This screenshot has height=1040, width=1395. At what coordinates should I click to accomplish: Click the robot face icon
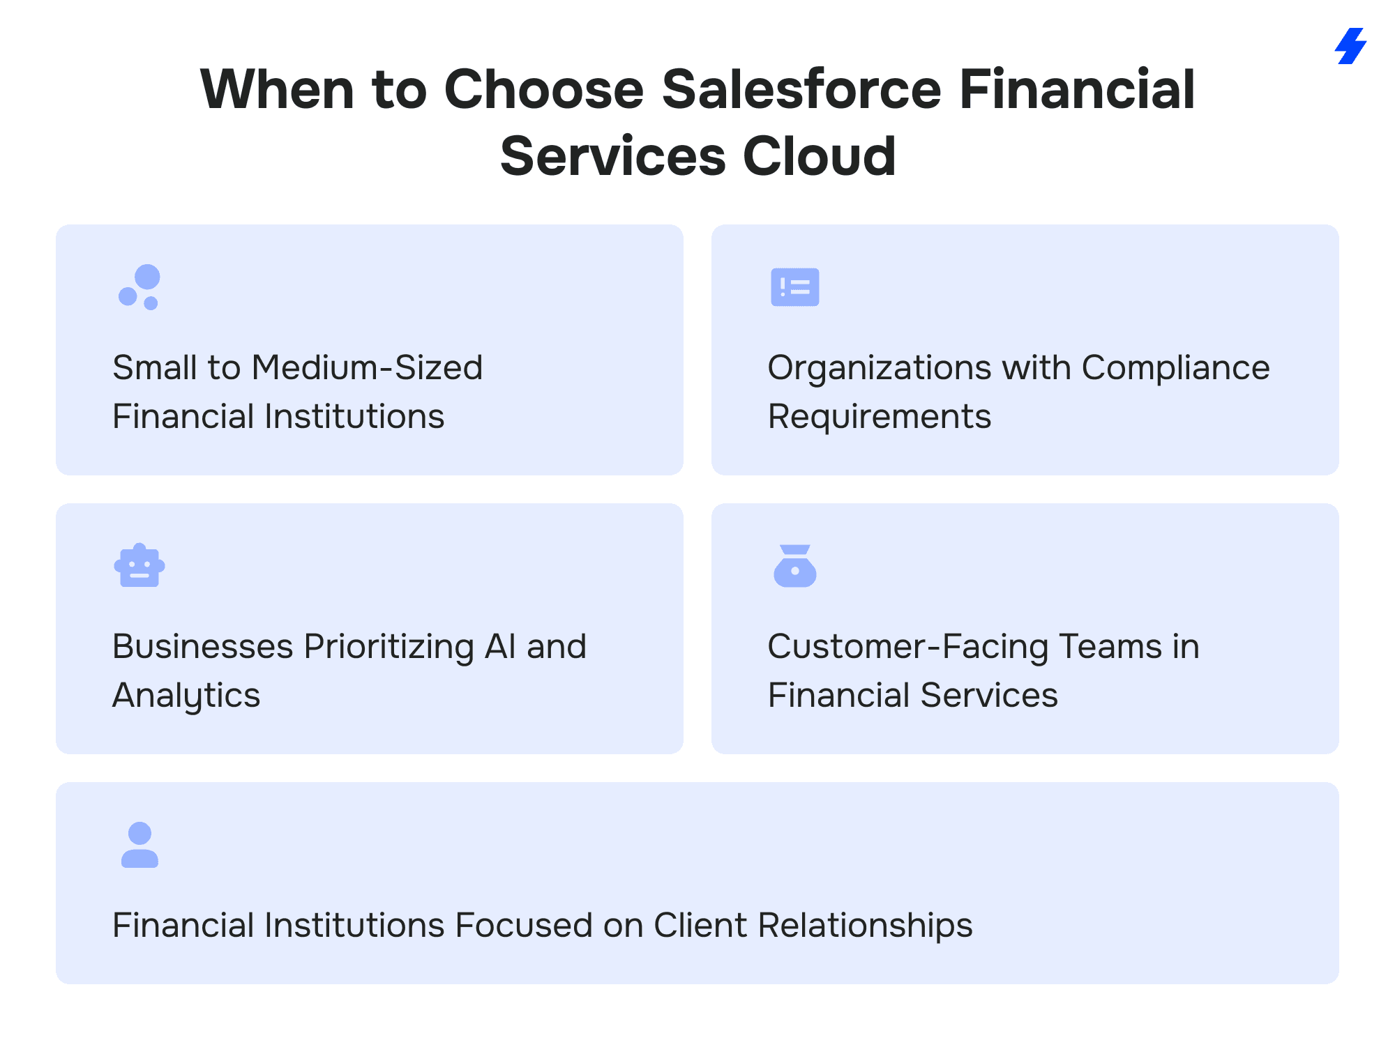(139, 565)
